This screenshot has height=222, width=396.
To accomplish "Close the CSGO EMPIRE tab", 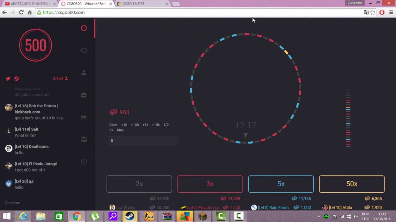I will [166, 4].
